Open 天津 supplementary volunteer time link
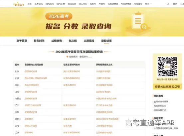 click(72, 78)
